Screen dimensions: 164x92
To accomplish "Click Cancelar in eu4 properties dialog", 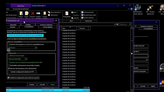I will [x=42, y=85].
